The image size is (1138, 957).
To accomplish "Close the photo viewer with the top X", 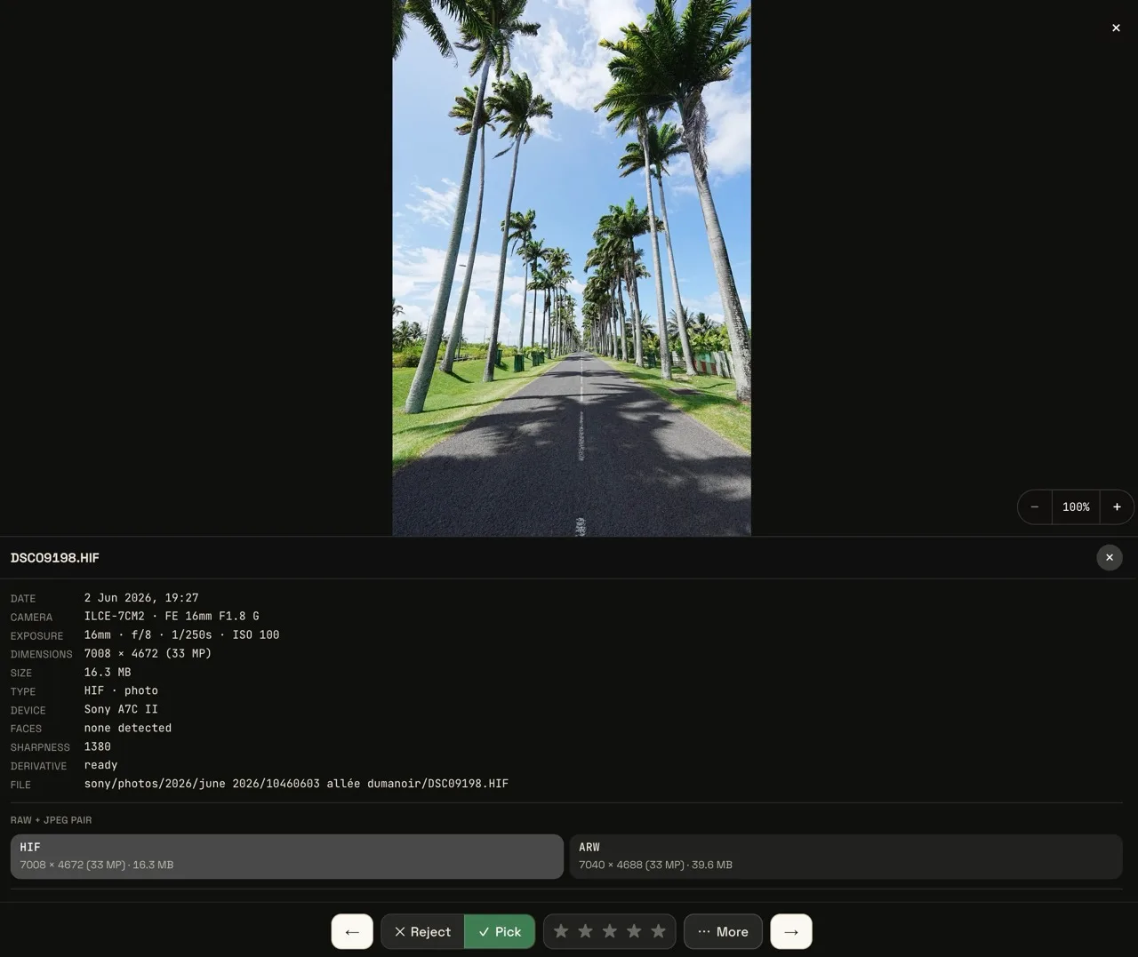I will pyautogui.click(x=1116, y=28).
